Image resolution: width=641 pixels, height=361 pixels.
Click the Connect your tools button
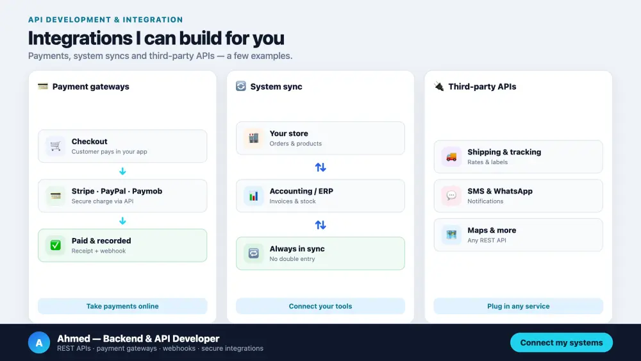320,306
